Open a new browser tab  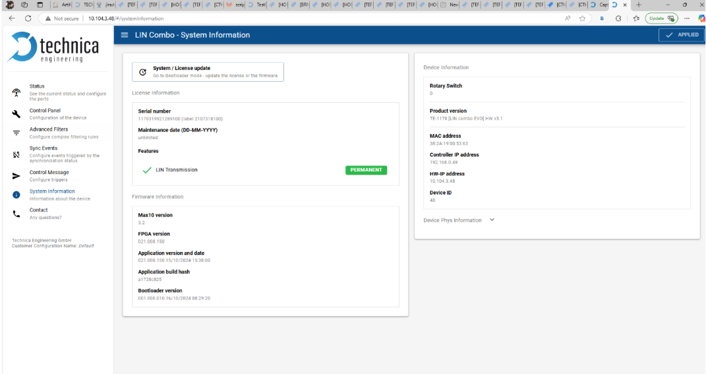click(x=638, y=5)
